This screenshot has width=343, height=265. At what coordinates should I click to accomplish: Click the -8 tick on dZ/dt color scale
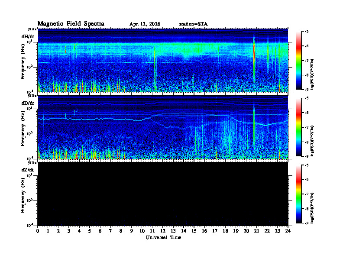tap(306, 209)
